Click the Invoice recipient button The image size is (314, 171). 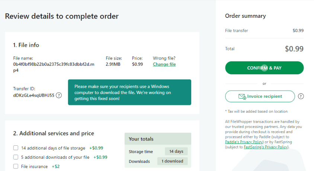pos(260,96)
